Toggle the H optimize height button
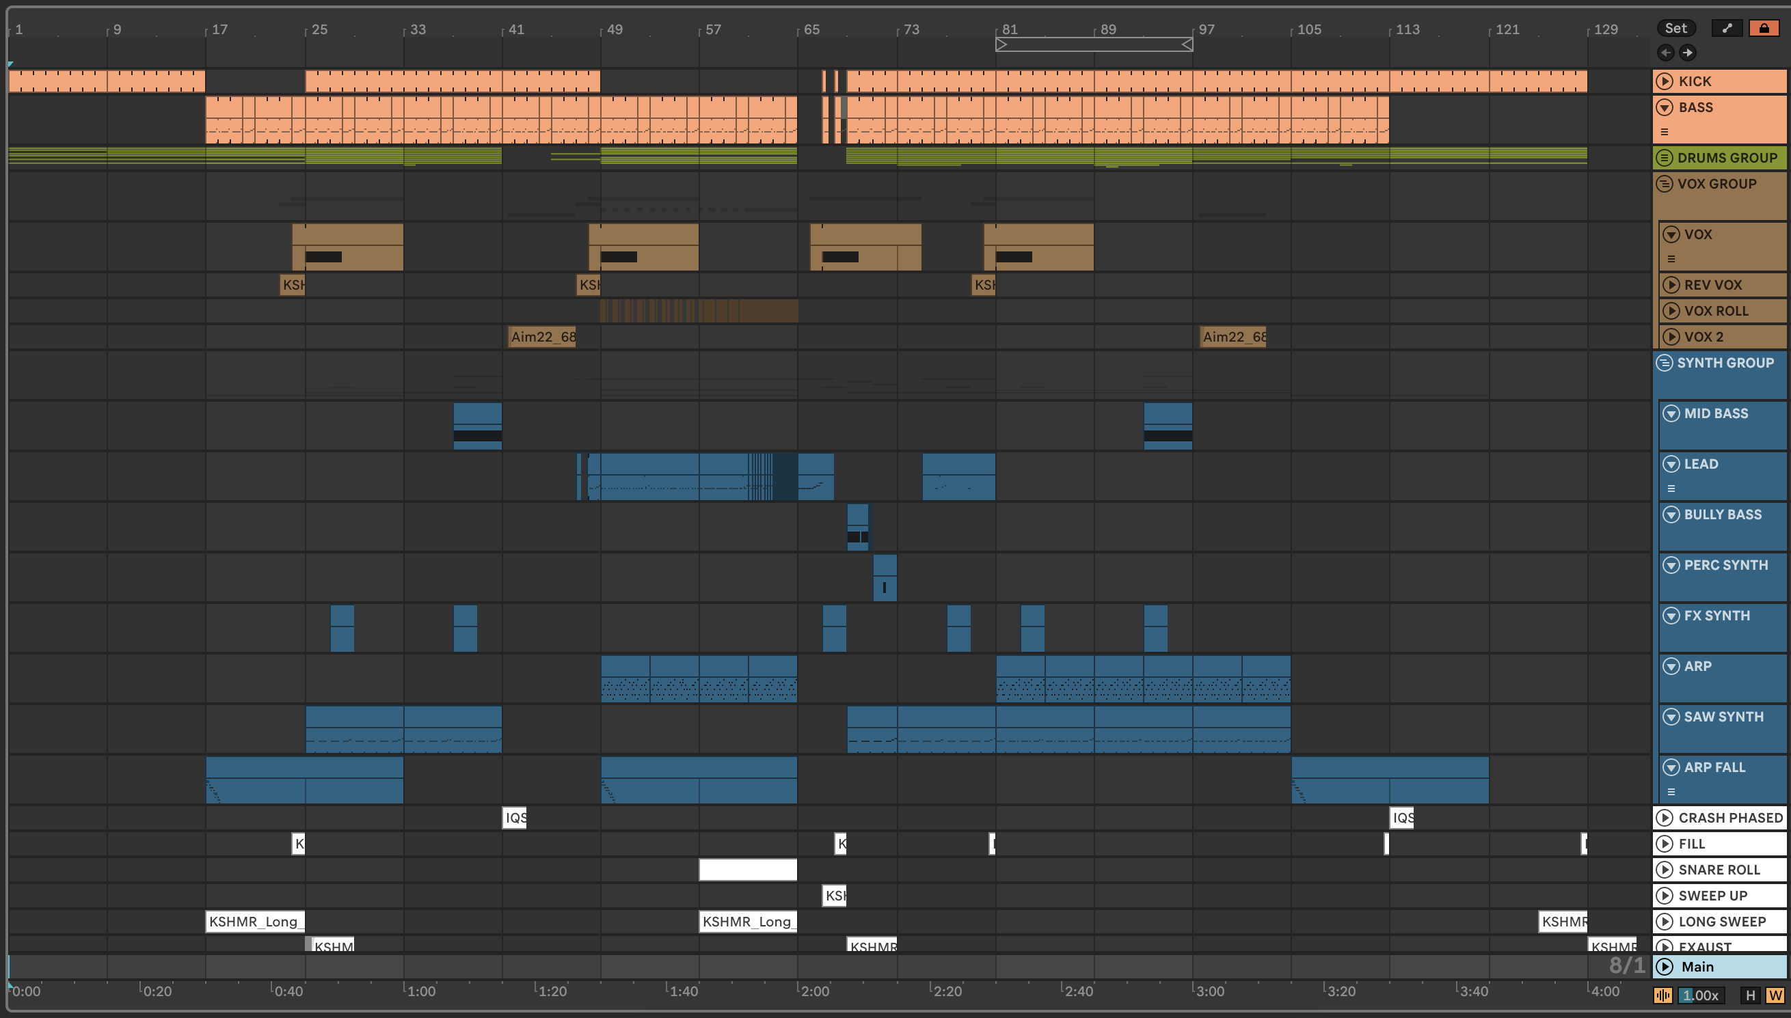 [x=1751, y=995]
